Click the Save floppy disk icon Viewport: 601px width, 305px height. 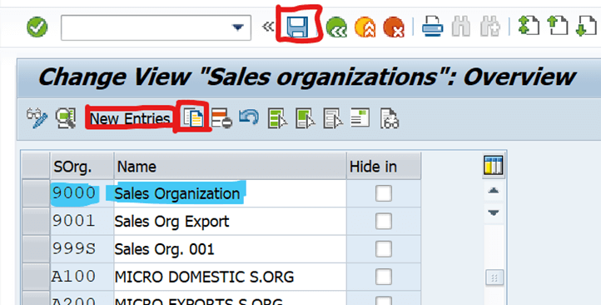click(x=297, y=27)
